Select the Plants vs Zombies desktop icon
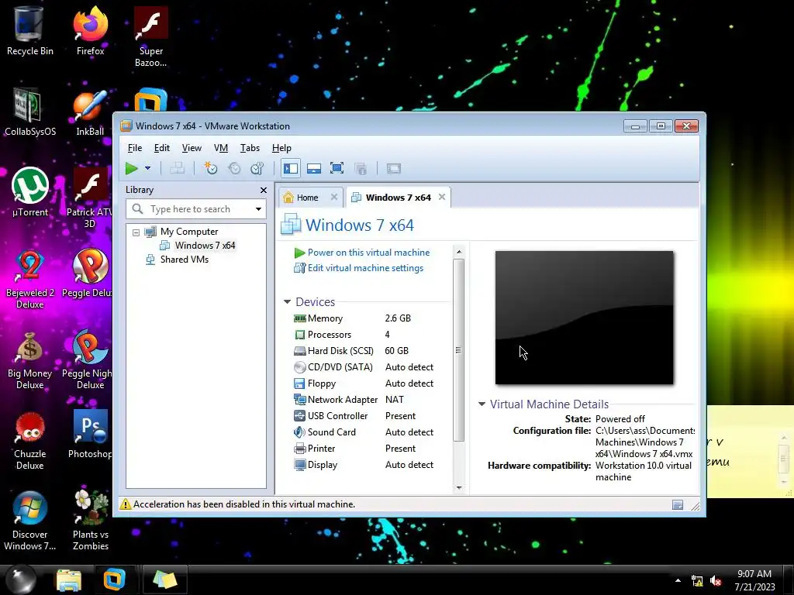Viewport: 794px width, 595px height. [91, 520]
